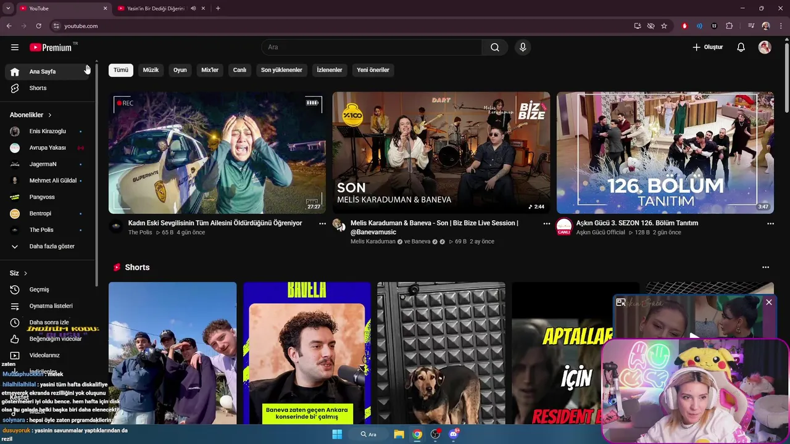
Task: Open the Chrome media controls icon
Action: (x=751, y=26)
